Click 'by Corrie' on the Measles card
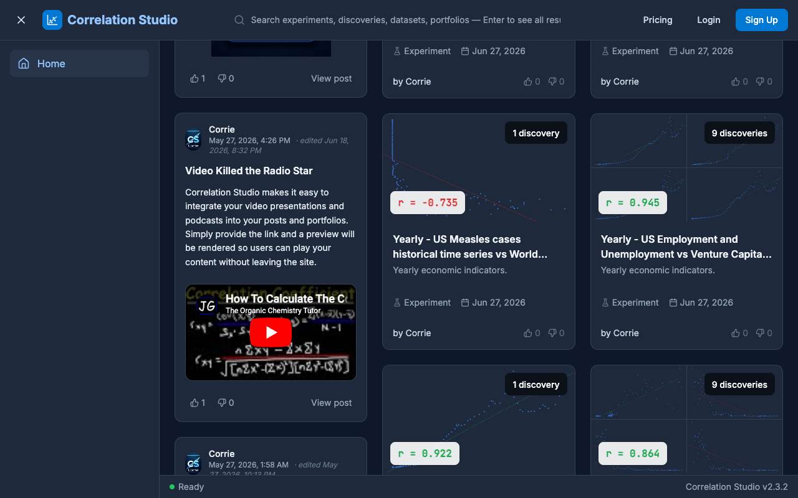Viewport: 798px width, 498px height. point(412,333)
